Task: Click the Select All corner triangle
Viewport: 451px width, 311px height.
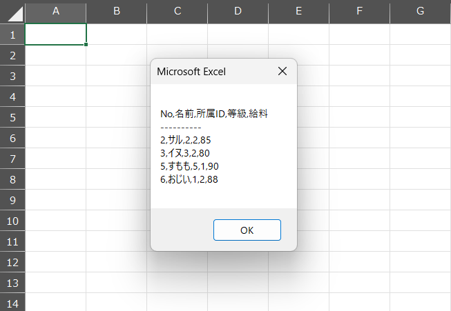Action: tap(15, 14)
